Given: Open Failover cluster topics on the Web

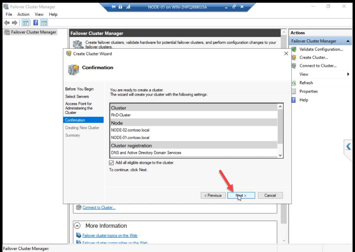Looking at the screenshot, I should 110,235.
